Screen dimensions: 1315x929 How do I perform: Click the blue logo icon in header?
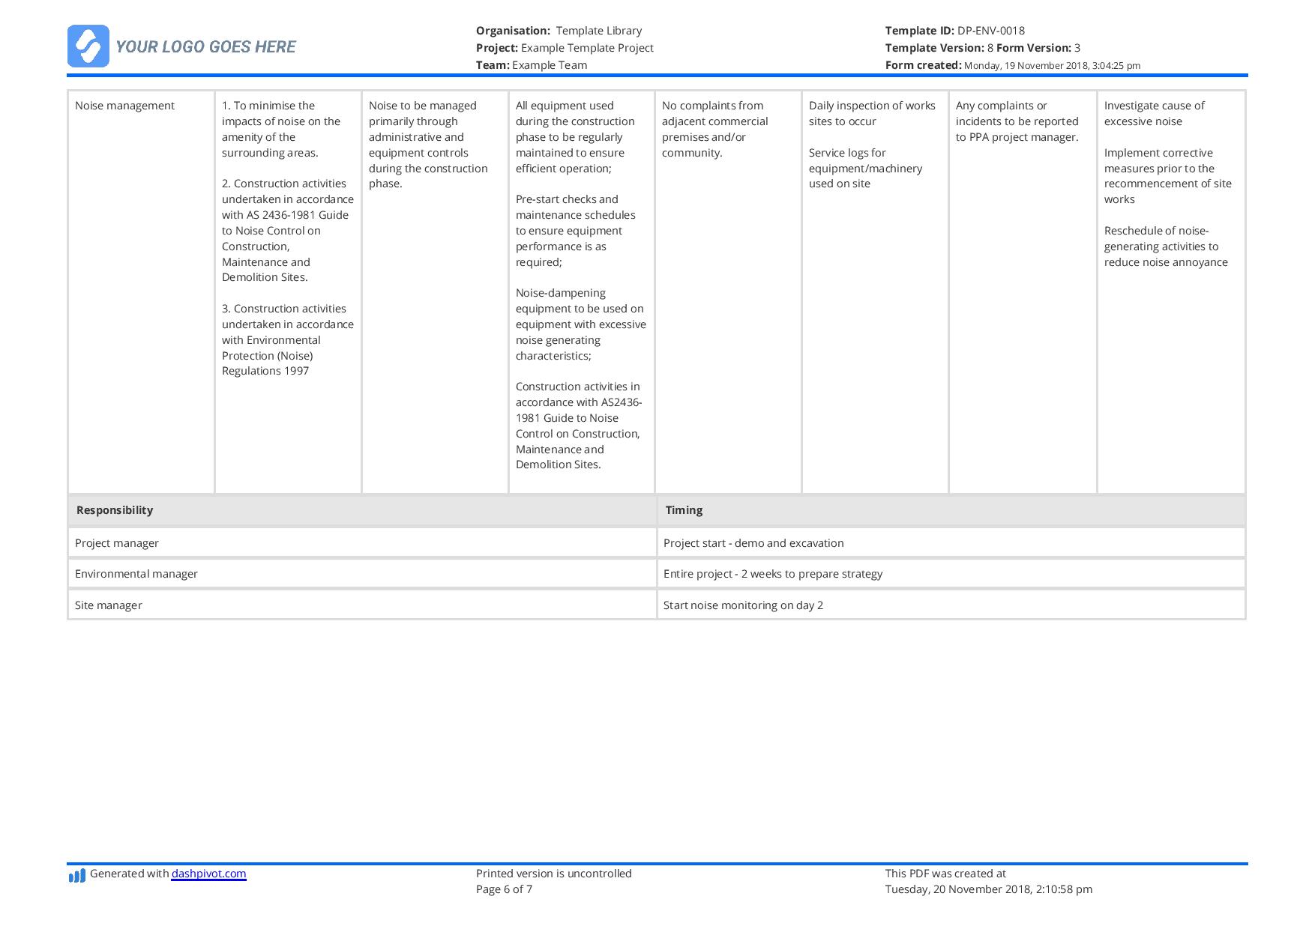[88, 46]
